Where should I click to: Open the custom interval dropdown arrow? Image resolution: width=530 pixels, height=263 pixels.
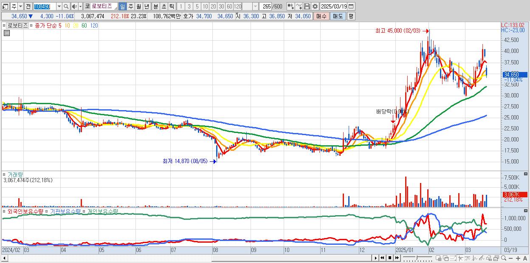point(255,7)
